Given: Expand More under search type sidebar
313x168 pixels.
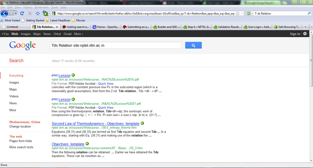Looking at the screenshot, I should click(13, 110).
